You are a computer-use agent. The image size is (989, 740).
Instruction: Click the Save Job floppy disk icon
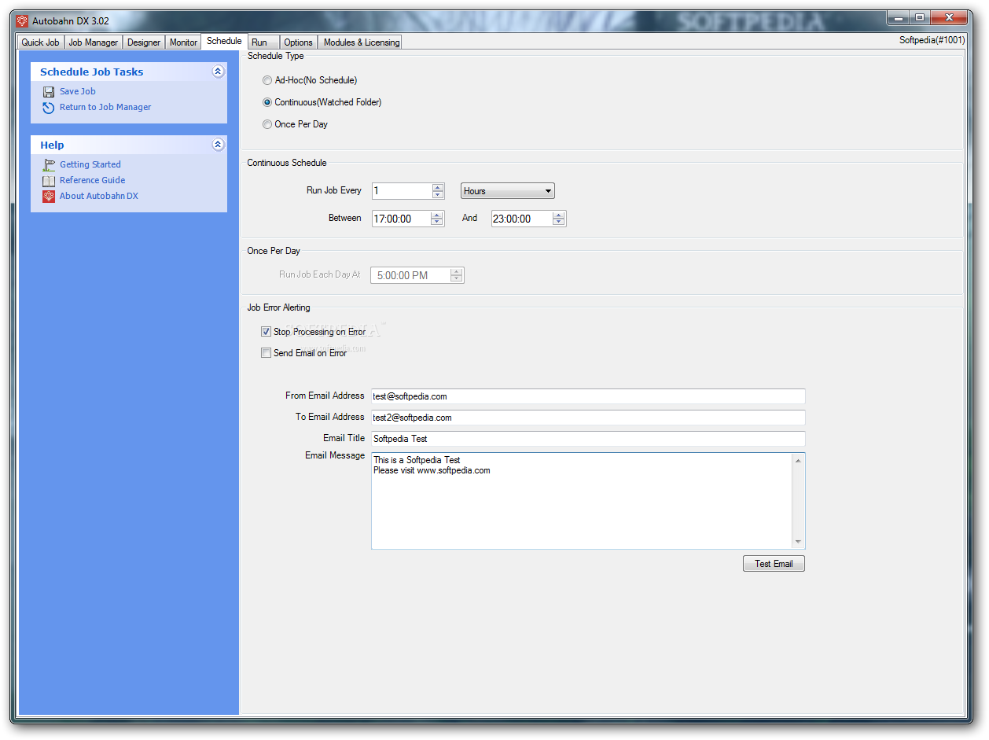[x=49, y=92]
